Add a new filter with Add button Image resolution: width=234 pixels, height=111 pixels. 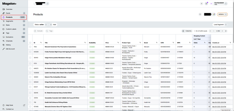53,25
